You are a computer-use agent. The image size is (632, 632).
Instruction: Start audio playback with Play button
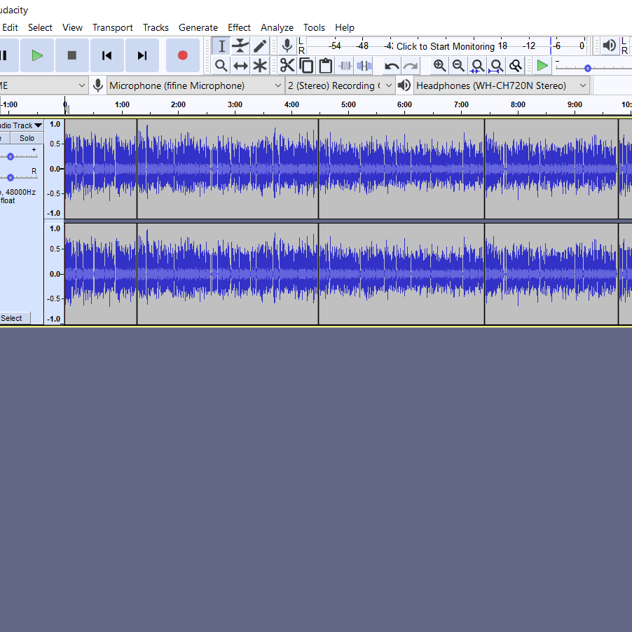[37, 55]
